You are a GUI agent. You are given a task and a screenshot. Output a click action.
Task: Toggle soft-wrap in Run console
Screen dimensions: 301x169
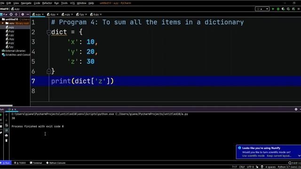[6, 125]
